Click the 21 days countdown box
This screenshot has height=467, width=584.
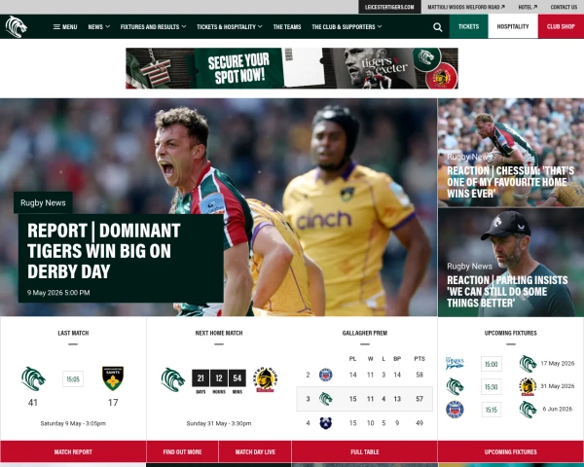tap(201, 378)
